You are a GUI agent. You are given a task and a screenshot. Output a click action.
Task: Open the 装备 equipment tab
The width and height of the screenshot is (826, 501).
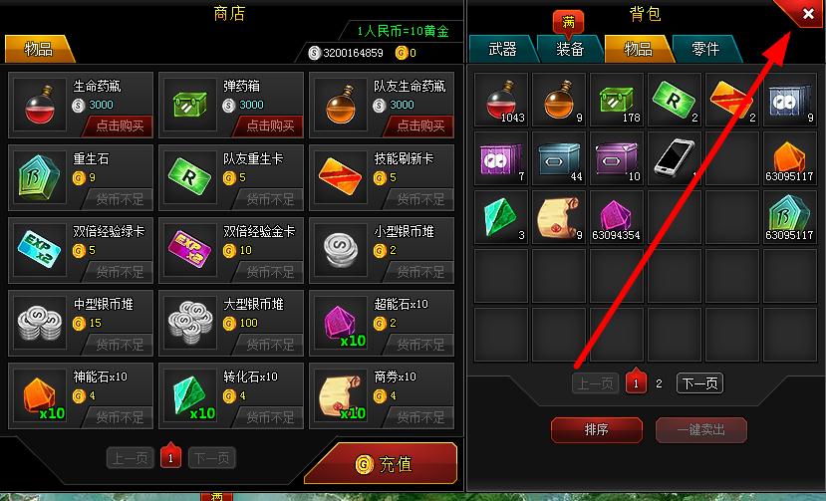[570, 50]
